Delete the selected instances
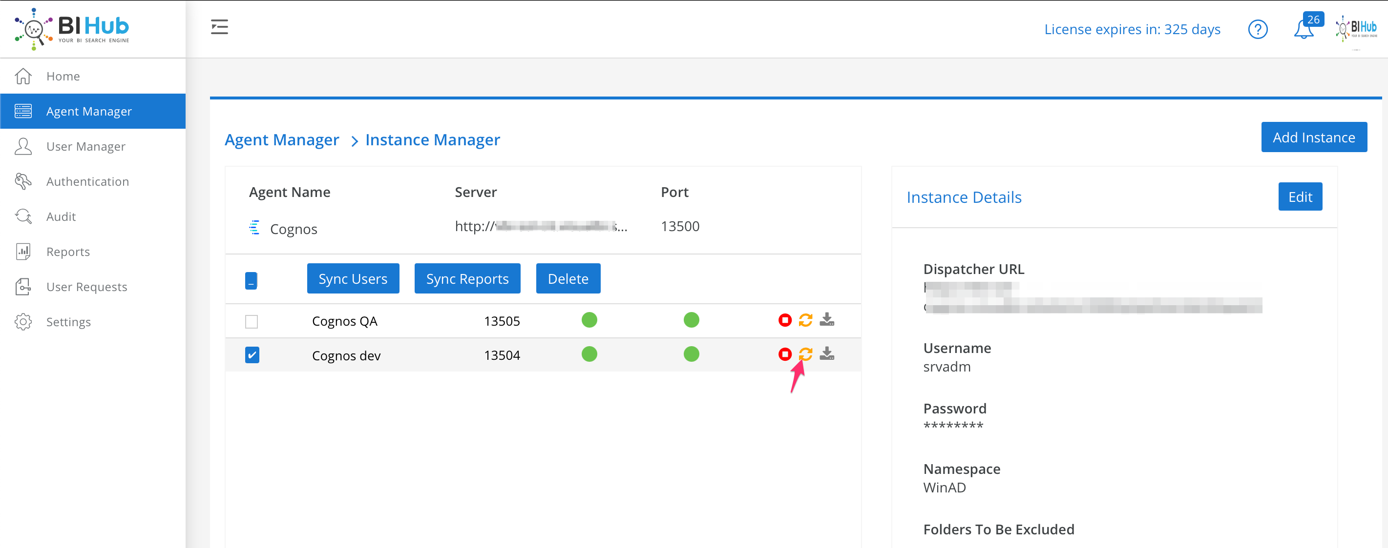 [568, 278]
